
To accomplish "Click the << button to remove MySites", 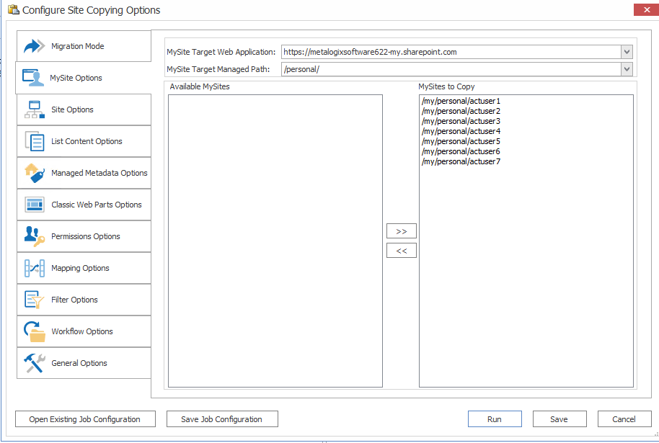I will click(401, 250).
